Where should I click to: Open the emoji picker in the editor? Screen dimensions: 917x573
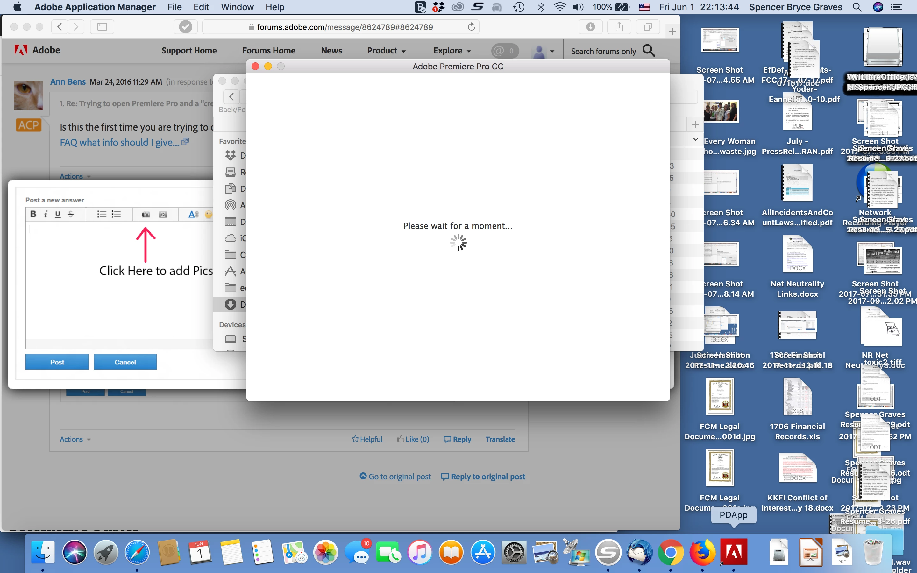(x=209, y=215)
